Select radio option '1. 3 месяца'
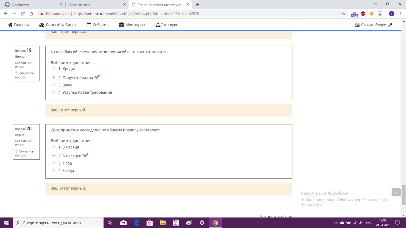 (x=54, y=147)
